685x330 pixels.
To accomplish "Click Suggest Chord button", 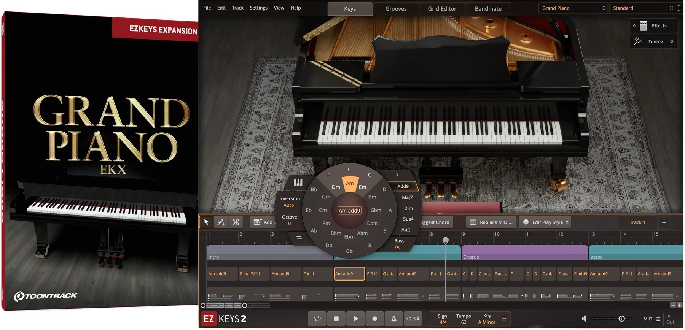I will 435,222.
